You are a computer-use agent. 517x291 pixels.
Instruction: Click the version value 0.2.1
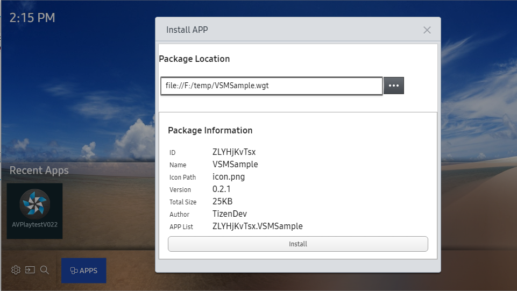pos(222,189)
